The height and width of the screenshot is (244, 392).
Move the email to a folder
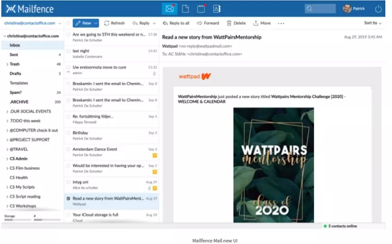[262, 23]
